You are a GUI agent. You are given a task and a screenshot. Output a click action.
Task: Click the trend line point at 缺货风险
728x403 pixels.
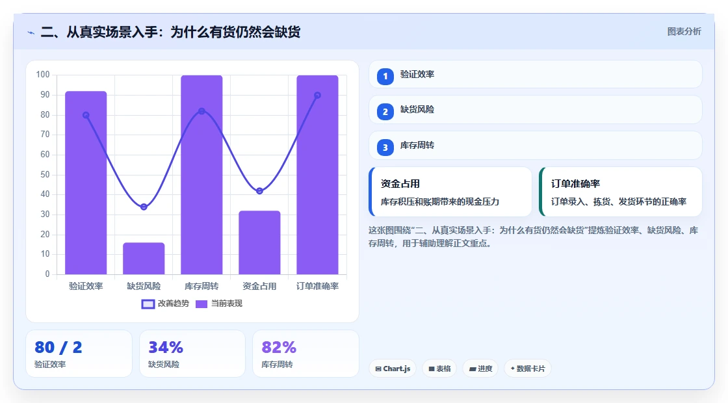[x=144, y=207]
